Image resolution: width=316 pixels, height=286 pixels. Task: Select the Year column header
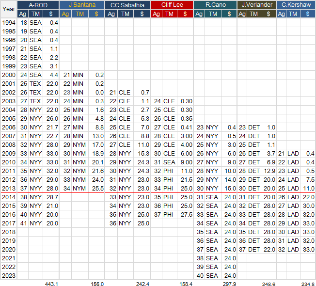click(9, 9)
